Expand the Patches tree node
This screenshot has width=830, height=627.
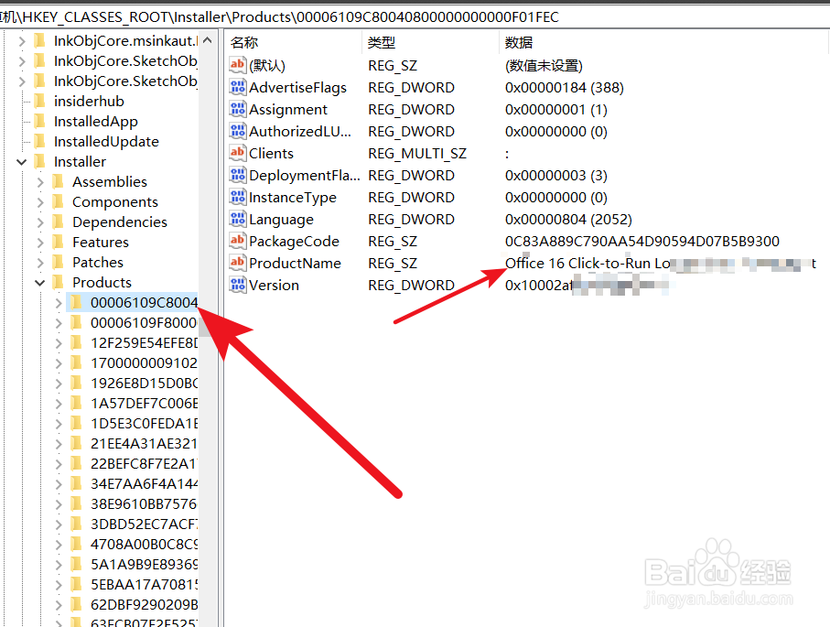click(40, 262)
